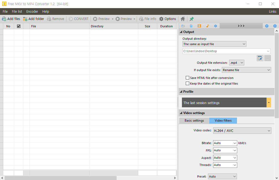This screenshot has width=279, height=180.
Task: Switch to the Basic settings tab
Action: coord(194,121)
